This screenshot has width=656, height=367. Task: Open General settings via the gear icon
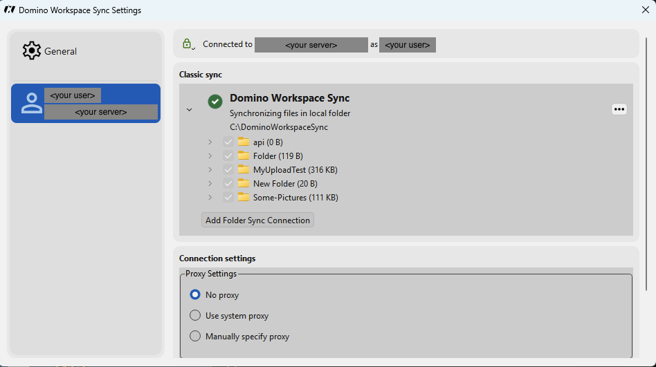31,50
